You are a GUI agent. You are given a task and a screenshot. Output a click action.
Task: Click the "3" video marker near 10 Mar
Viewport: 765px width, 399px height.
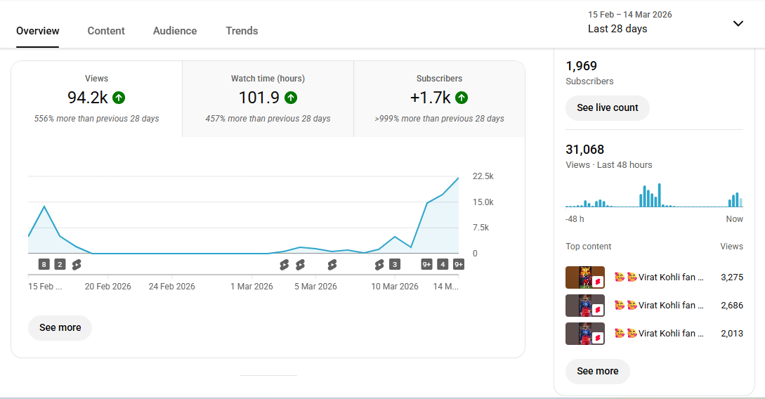pyautogui.click(x=395, y=264)
